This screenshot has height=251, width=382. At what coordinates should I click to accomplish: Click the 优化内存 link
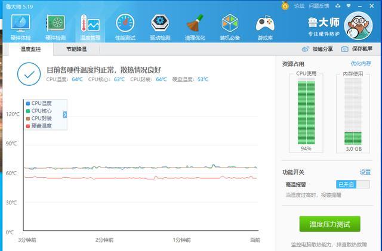361,64
